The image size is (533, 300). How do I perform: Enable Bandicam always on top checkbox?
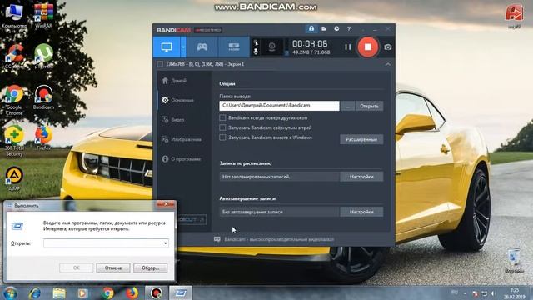222,117
